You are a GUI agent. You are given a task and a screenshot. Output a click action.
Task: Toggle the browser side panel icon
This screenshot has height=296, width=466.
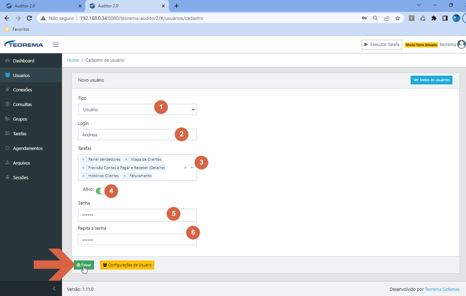pyautogui.click(x=445, y=18)
